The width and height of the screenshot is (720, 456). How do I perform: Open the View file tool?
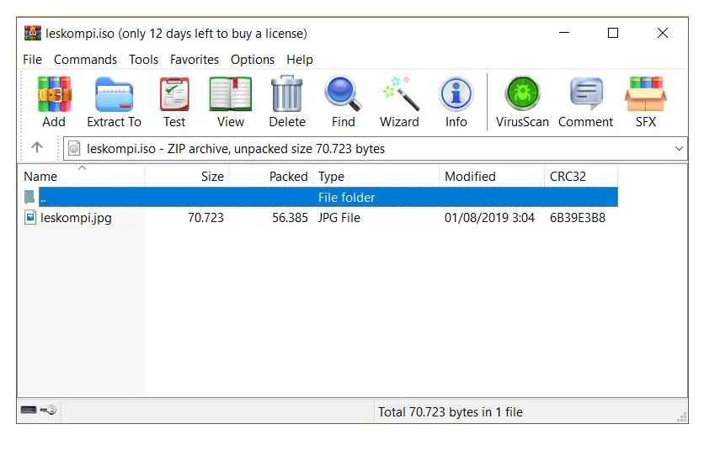tap(231, 94)
